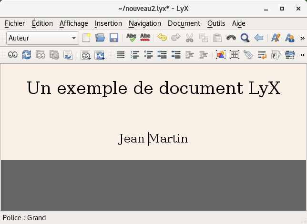The image size is (307, 224).
Task: Open the Aide menu
Action: point(239,23)
